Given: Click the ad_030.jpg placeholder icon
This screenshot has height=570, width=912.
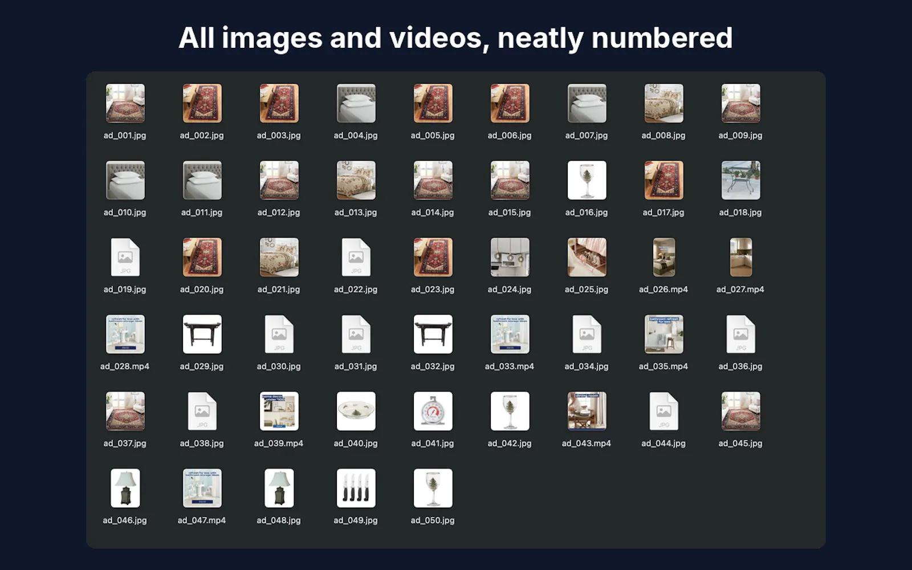Looking at the screenshot, I should pos(279,334).
